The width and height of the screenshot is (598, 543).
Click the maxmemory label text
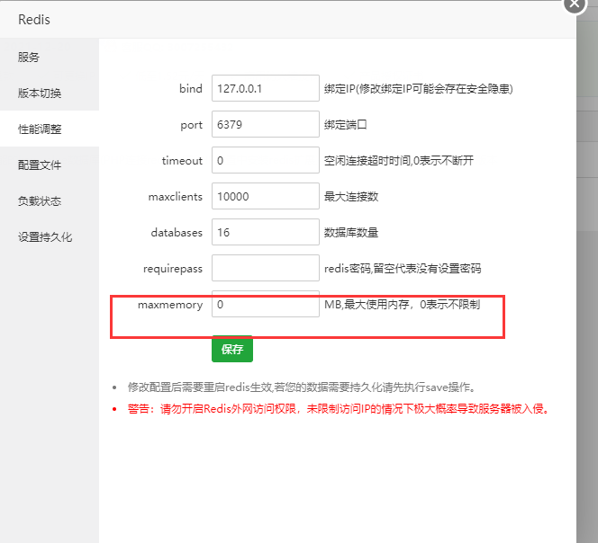(x=170, y=305)
